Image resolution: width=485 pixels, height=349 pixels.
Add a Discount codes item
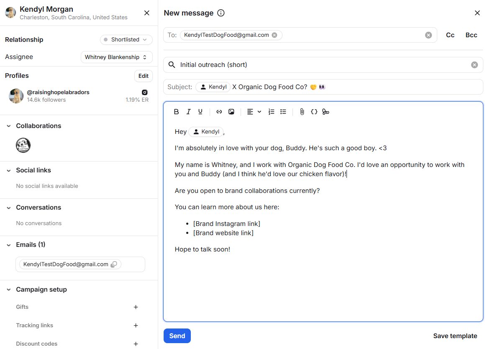click(136, 344)
